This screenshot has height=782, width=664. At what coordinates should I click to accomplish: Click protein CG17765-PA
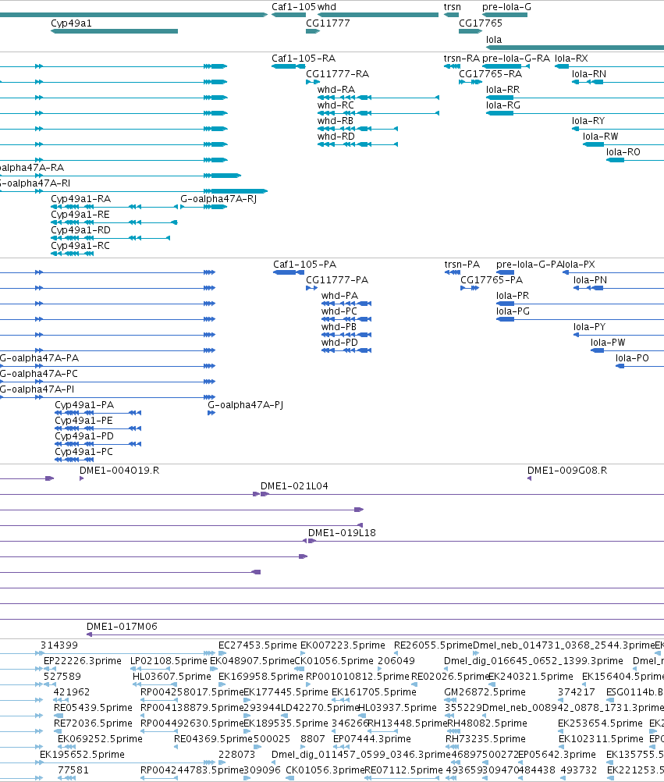point(470,288)
